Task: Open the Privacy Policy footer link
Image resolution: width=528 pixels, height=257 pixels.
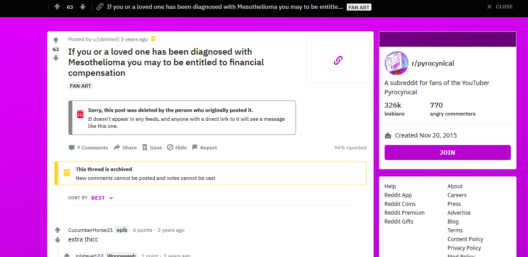Action: (x=464, y=248)
